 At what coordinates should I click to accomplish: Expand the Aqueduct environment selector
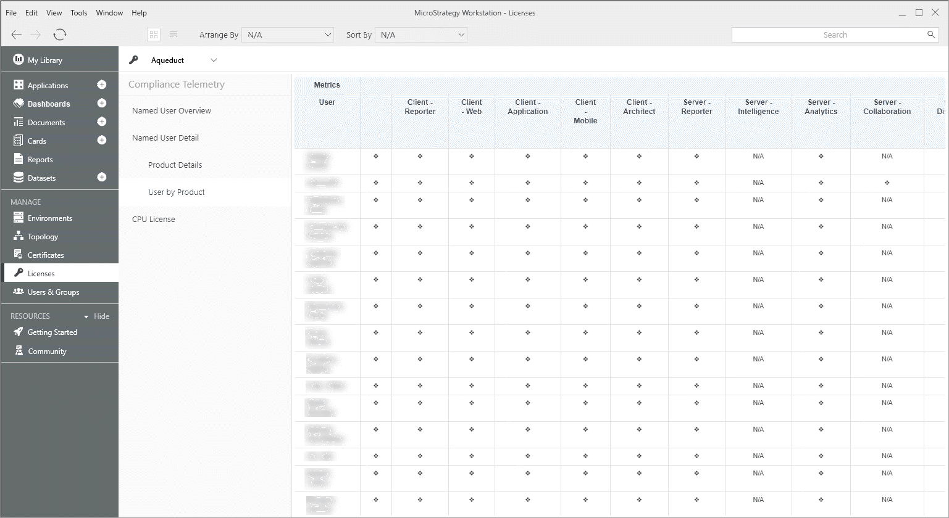214,60
